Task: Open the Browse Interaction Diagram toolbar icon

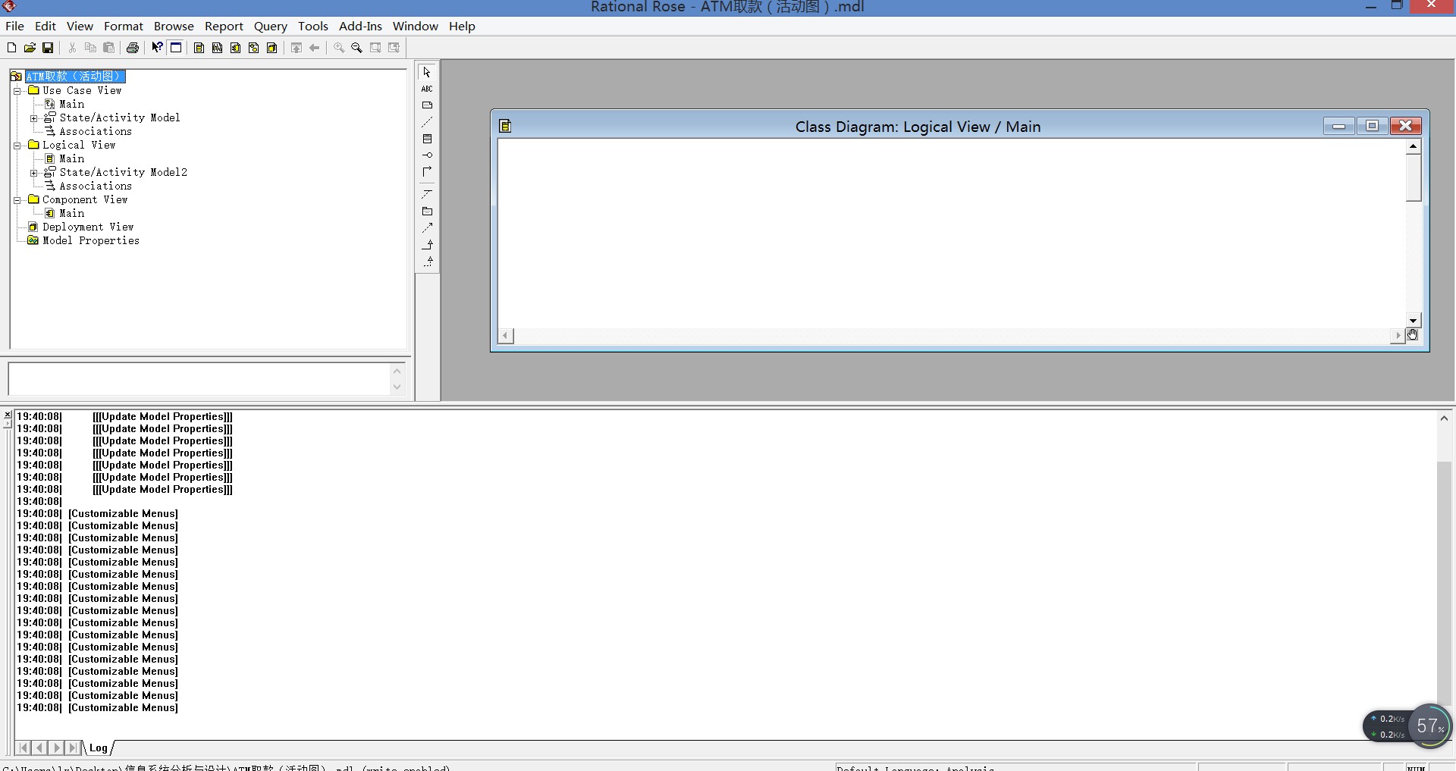Action: 218,48
